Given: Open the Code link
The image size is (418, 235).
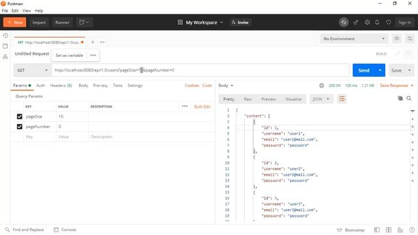Looking at the screenshot, I should (x=207, y=86).
